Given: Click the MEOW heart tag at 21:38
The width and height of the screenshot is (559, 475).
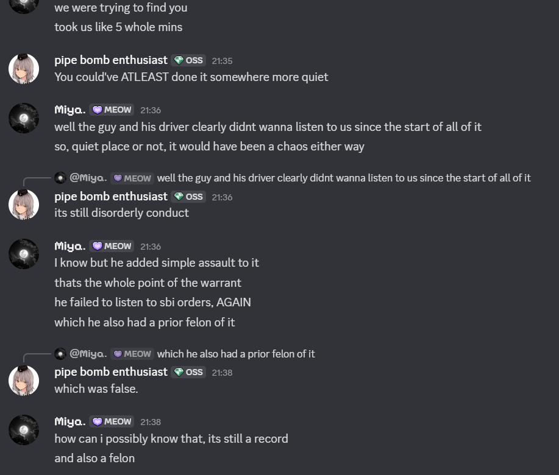Looking at the screenshot, I should point(112,421).
